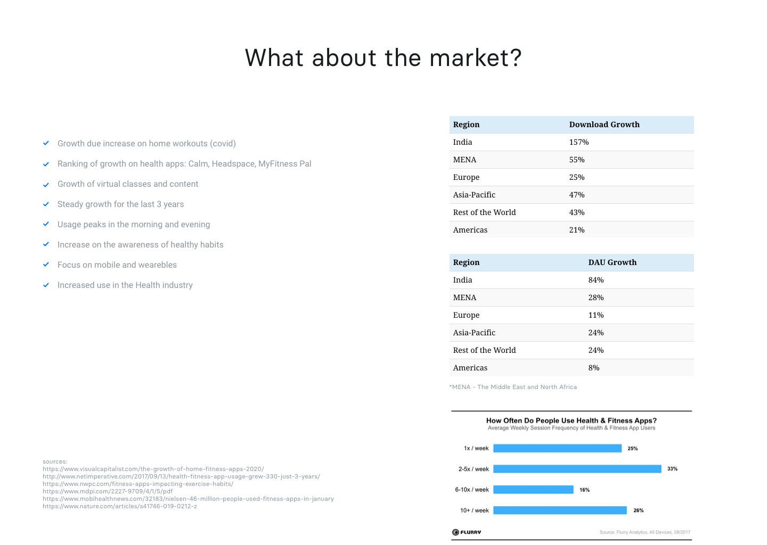
Task: Follow the nwpc.com fitness apps link
Action: click(x=138, y=484)
